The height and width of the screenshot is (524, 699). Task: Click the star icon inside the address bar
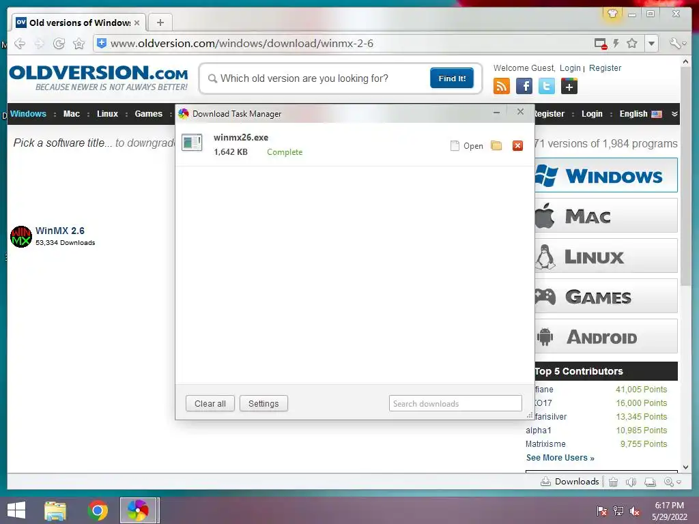pos(631,43)
